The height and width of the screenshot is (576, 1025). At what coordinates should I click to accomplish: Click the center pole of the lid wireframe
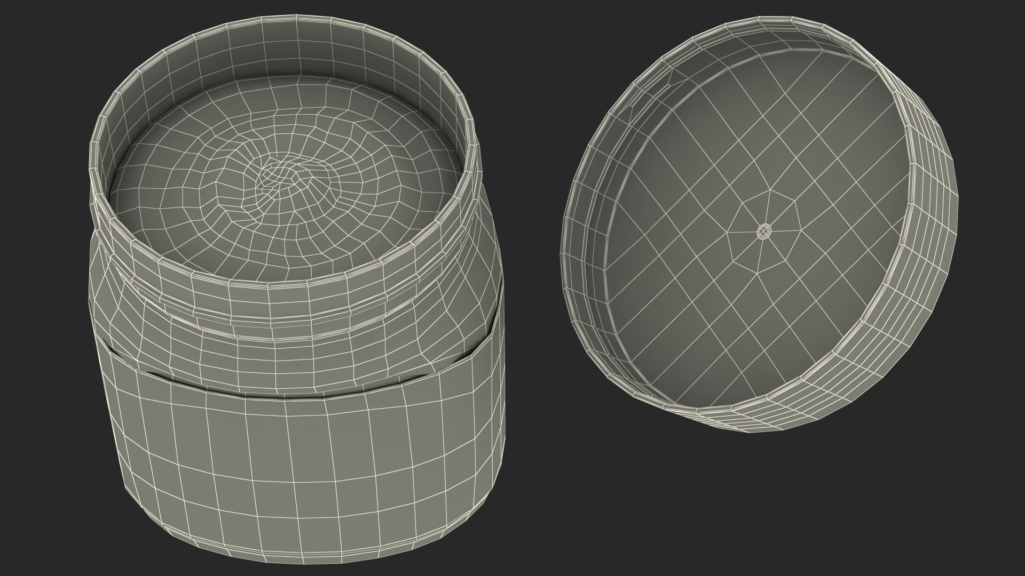(764, 231)
